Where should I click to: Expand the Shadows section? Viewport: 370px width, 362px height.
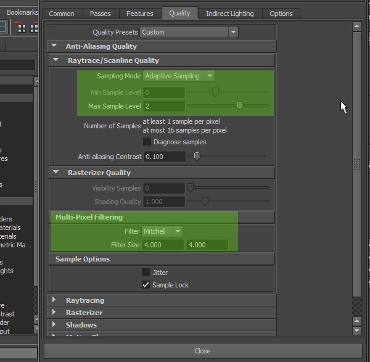point(54,324)
